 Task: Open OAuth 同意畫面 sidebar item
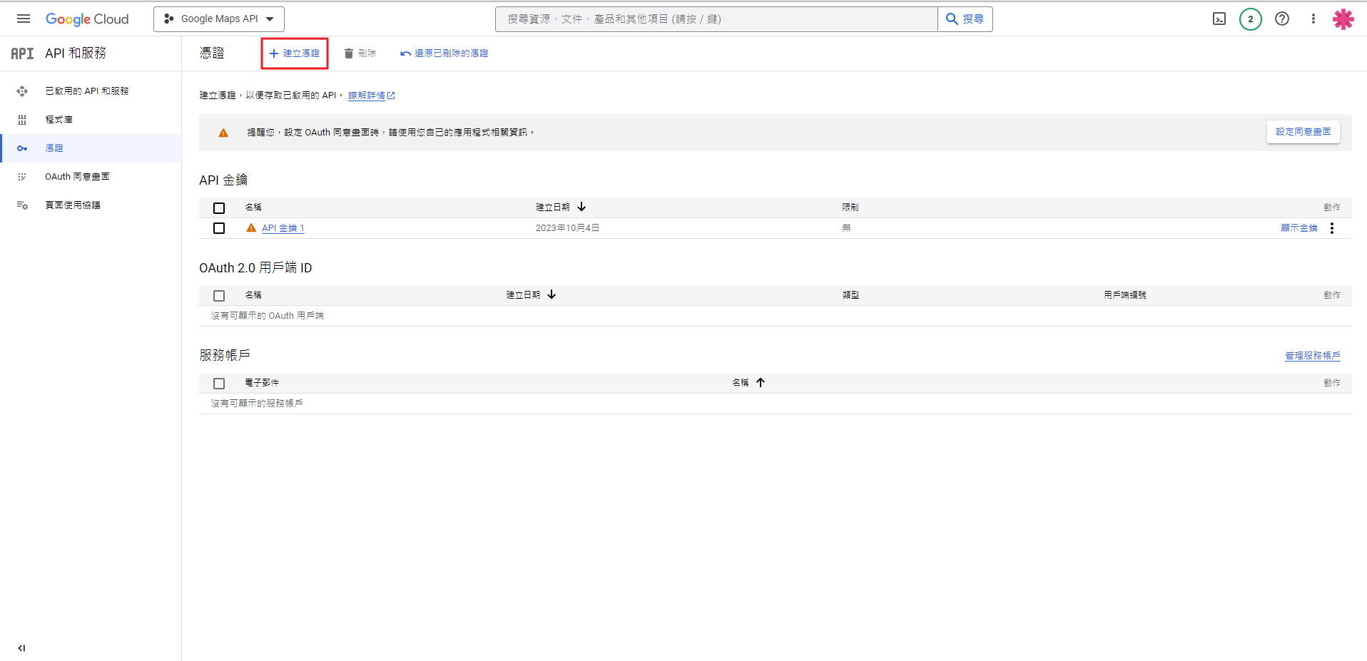click(77, 177)
